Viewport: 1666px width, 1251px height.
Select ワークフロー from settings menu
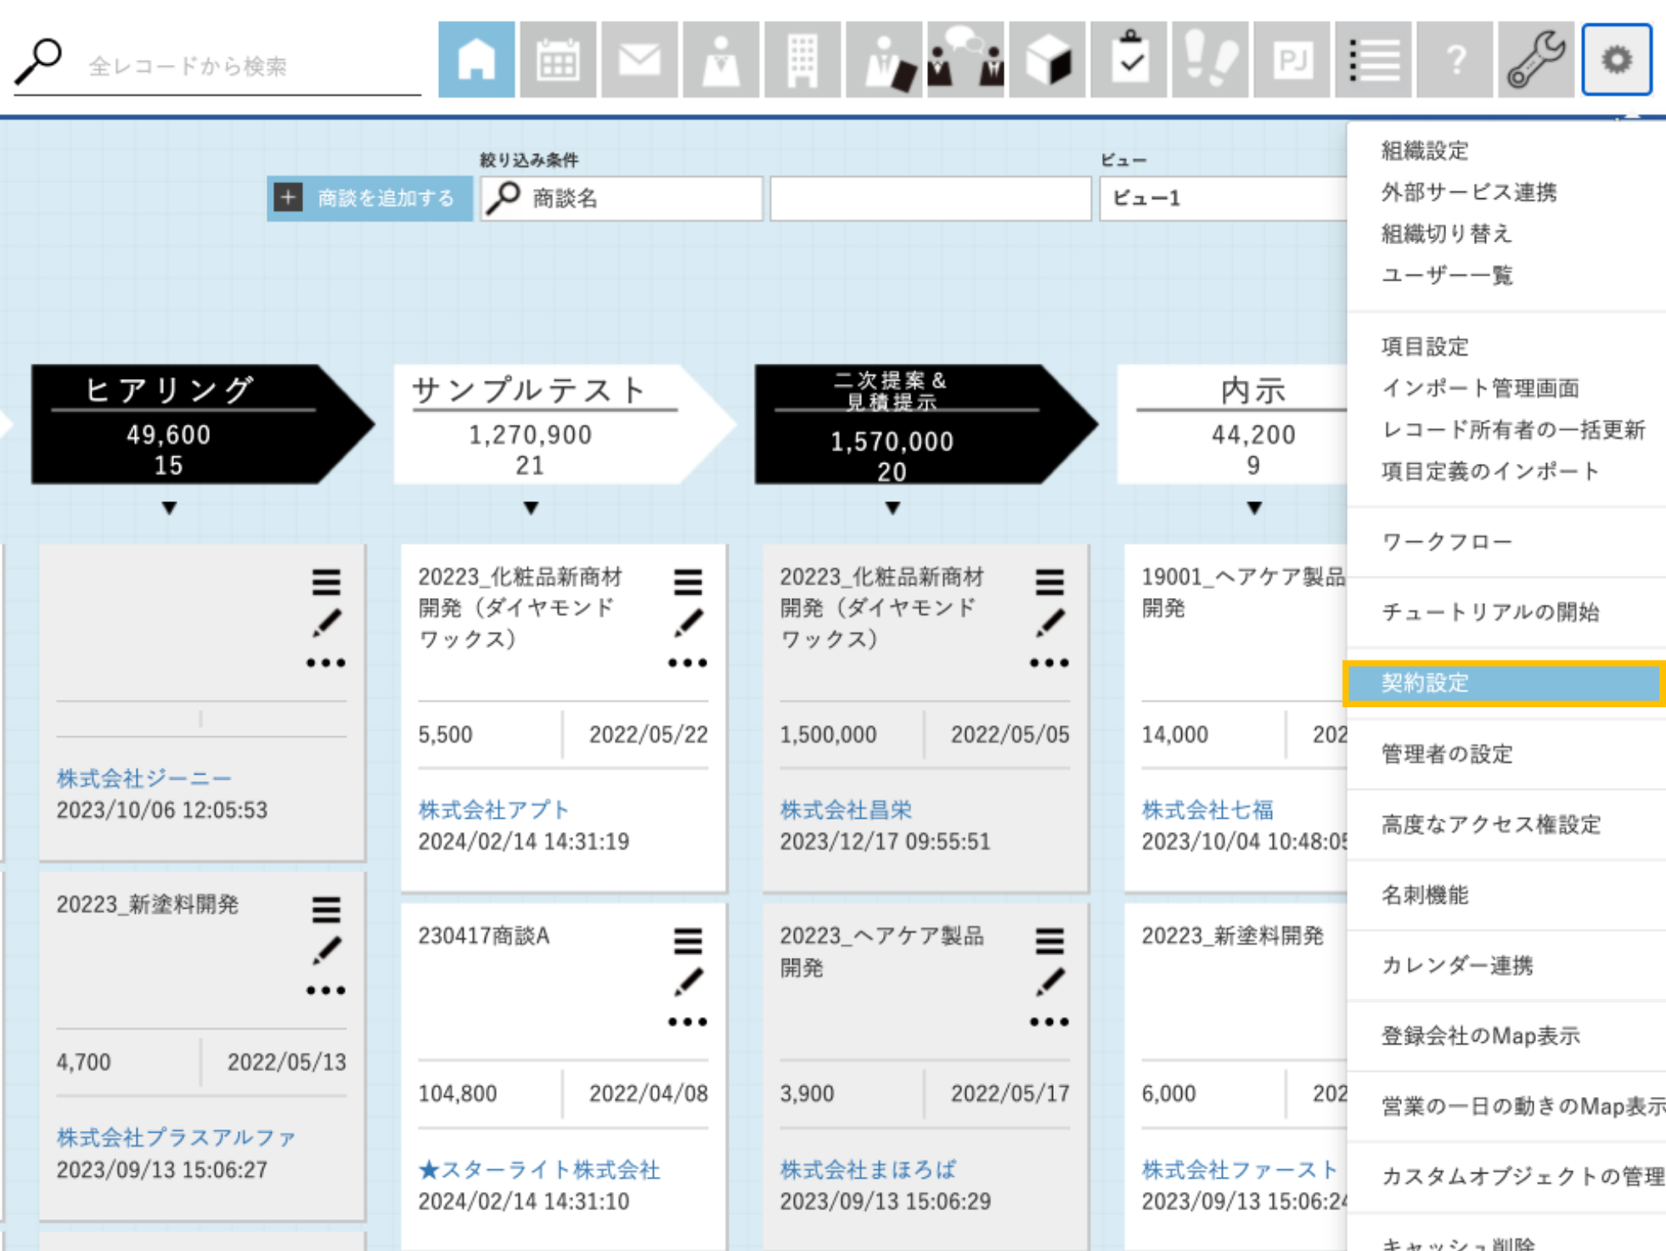coord(1446,542)
